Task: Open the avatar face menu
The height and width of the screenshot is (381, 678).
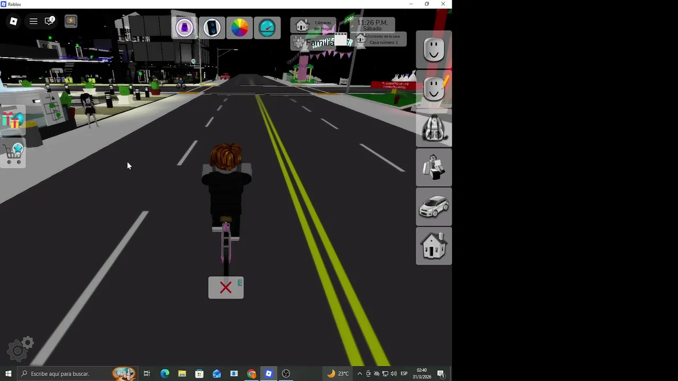Action: [434, 50]
